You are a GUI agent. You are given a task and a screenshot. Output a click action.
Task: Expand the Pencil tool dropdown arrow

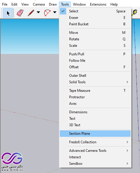coord(38,12)
